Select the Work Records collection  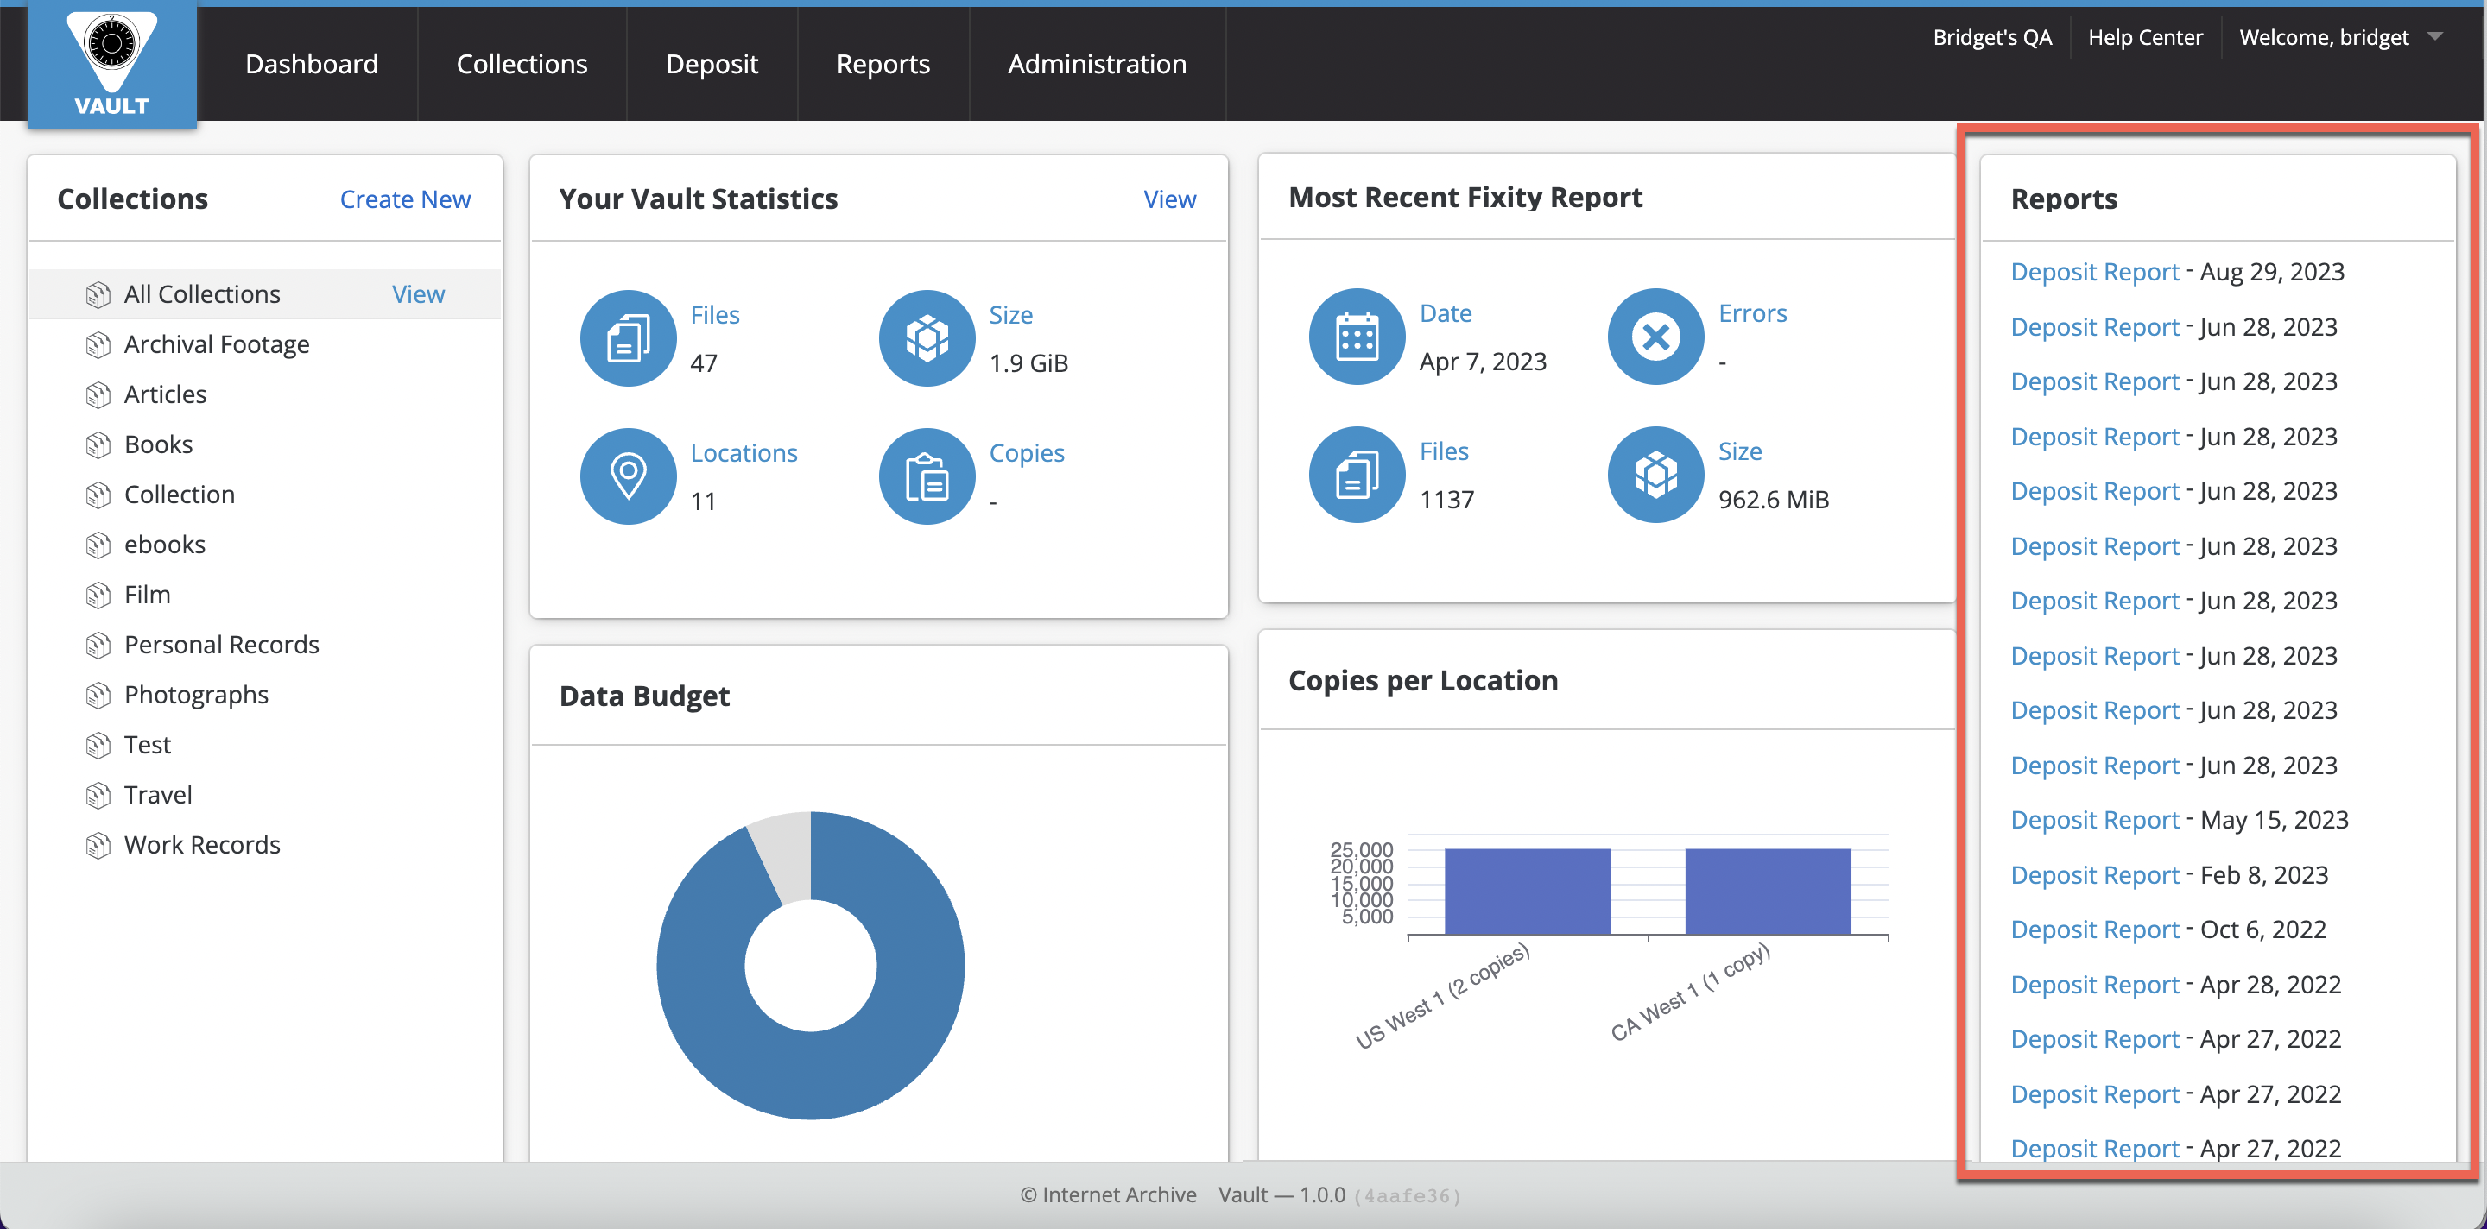(202, 845)
